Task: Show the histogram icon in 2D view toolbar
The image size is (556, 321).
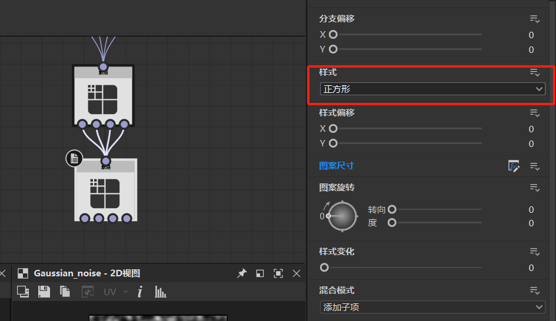Action: click(x=160, y=292)
